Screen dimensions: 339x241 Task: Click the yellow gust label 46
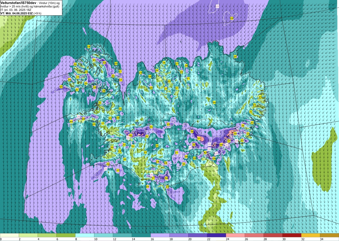pos(83,119)
